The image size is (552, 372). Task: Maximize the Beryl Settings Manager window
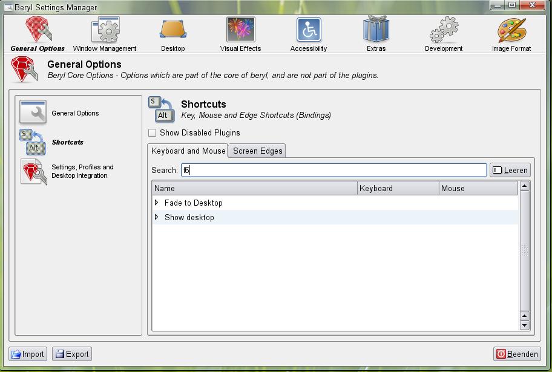click(x=512, y=5)
